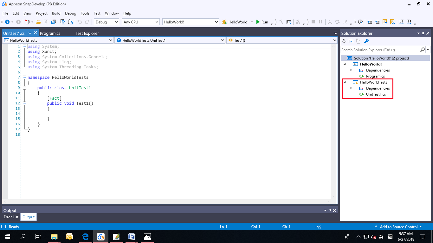
Task: Click the Navigate Backward arrow icon
Action: pyautogui.click(x=7, y=22)
